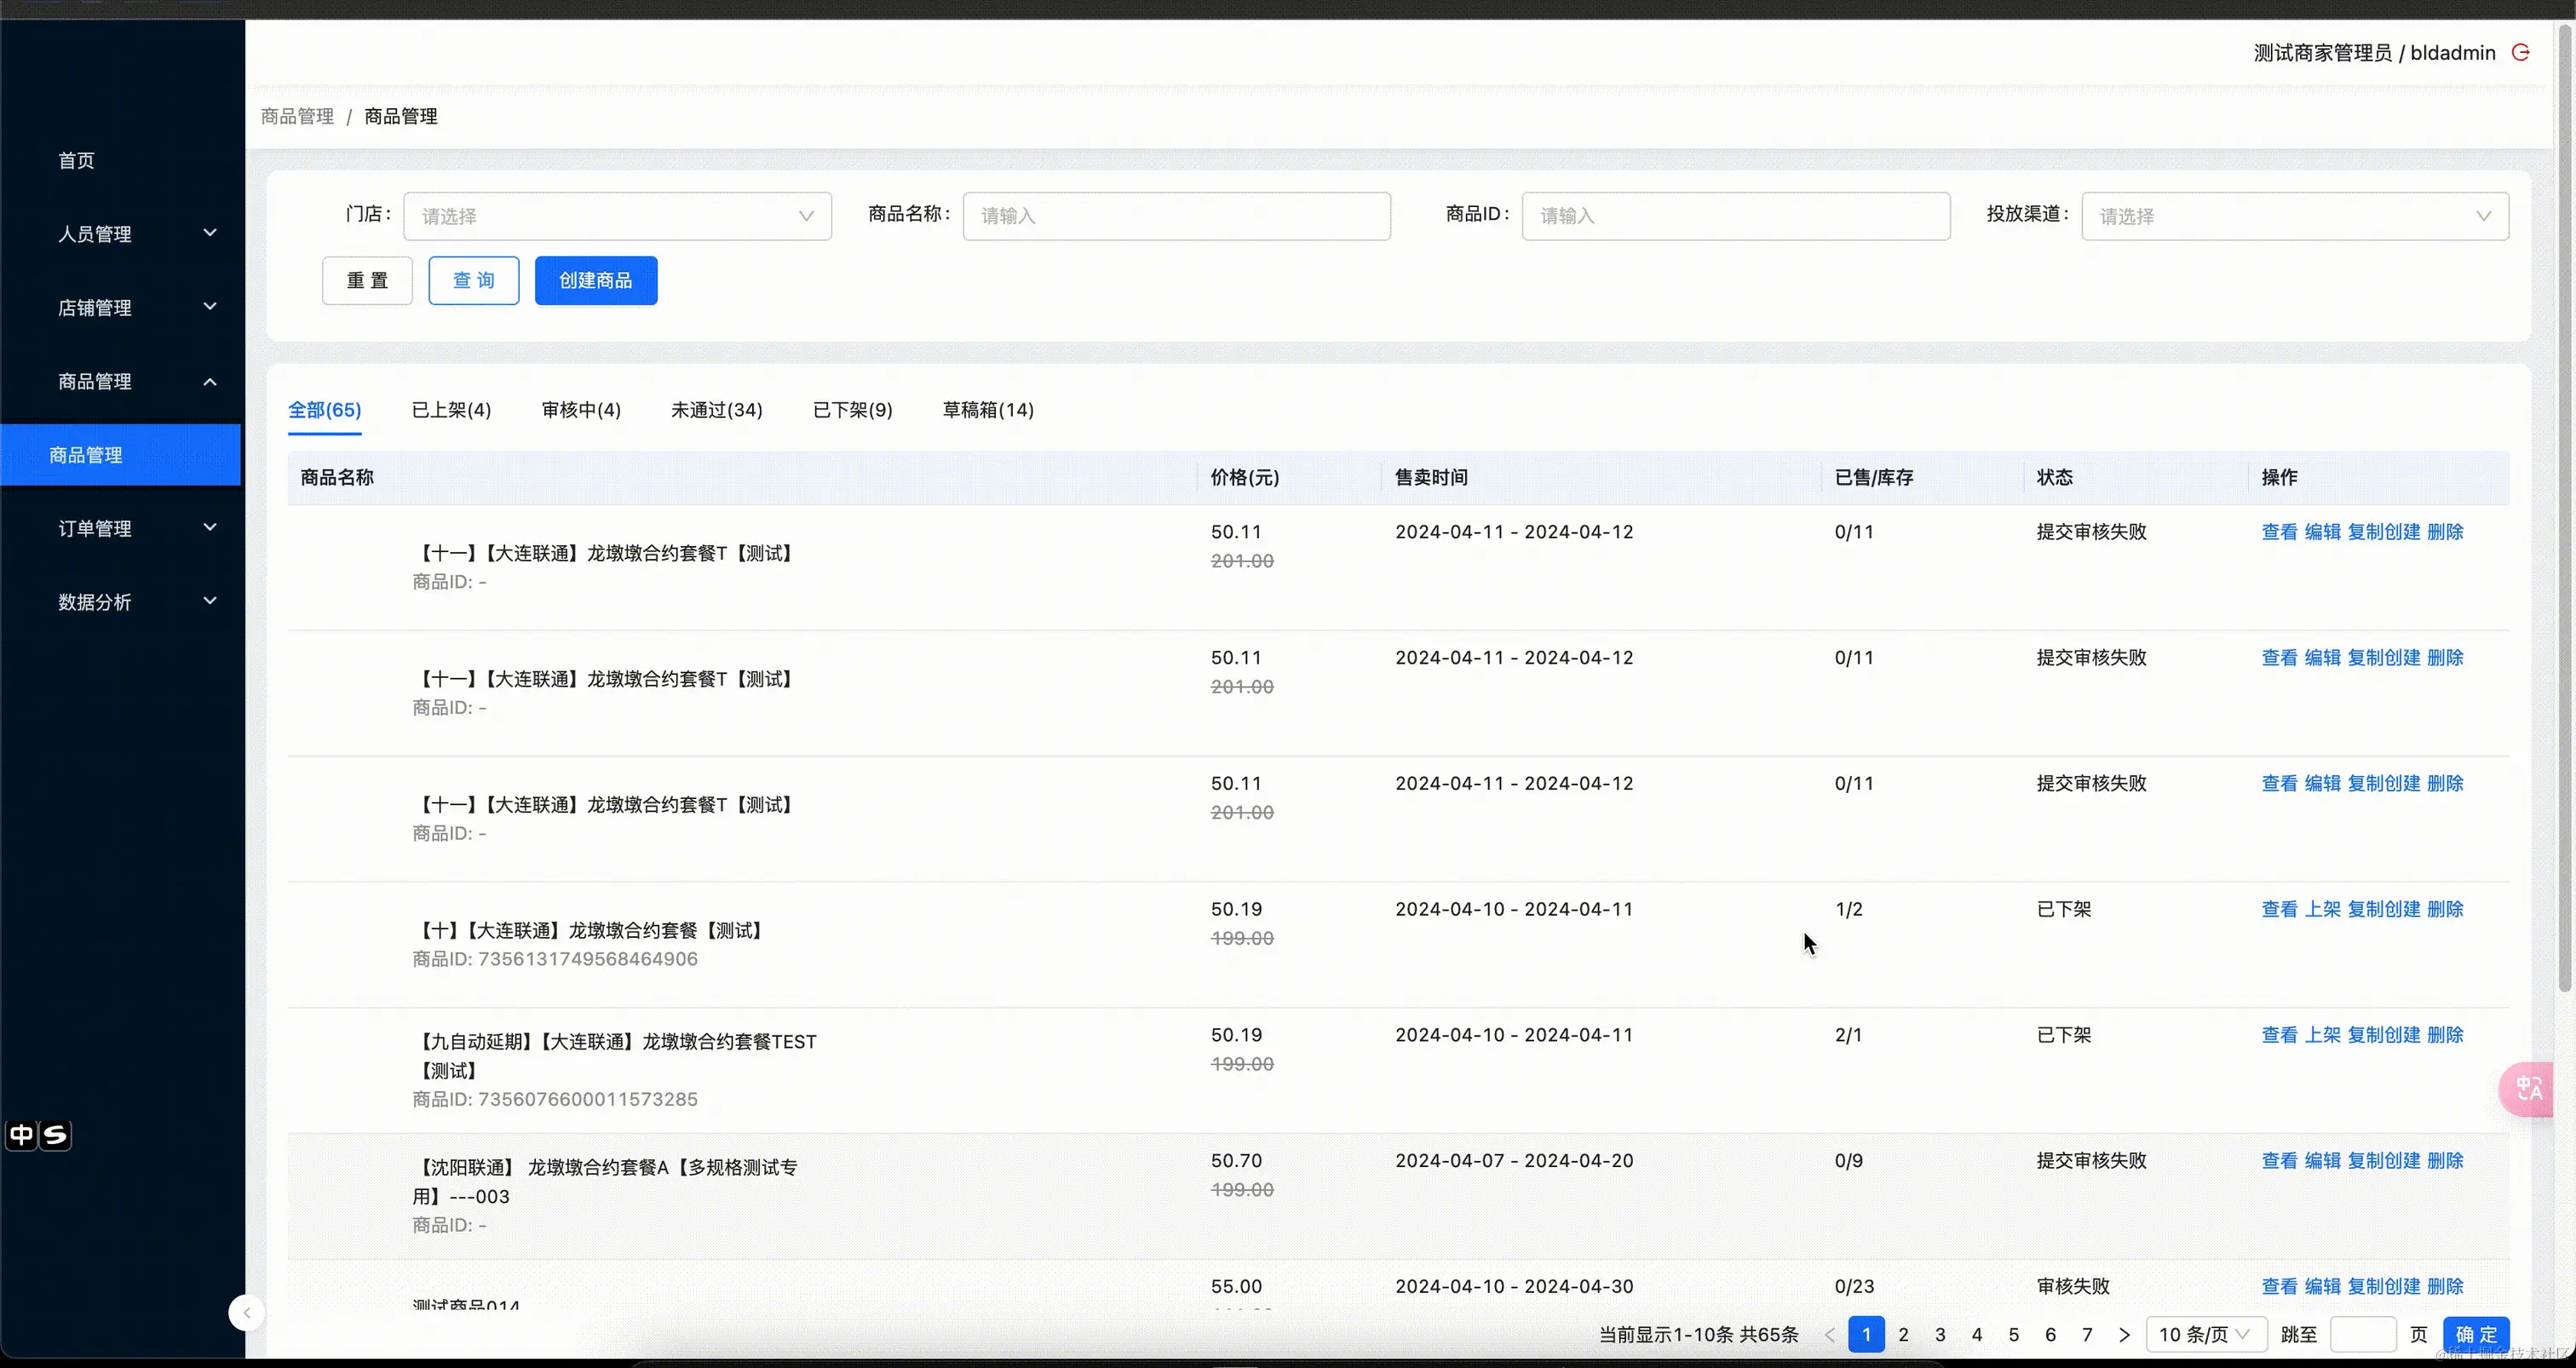Click the 商品名称 input field
The image size is (2576, 1368).
click(x=1176, y=215)
